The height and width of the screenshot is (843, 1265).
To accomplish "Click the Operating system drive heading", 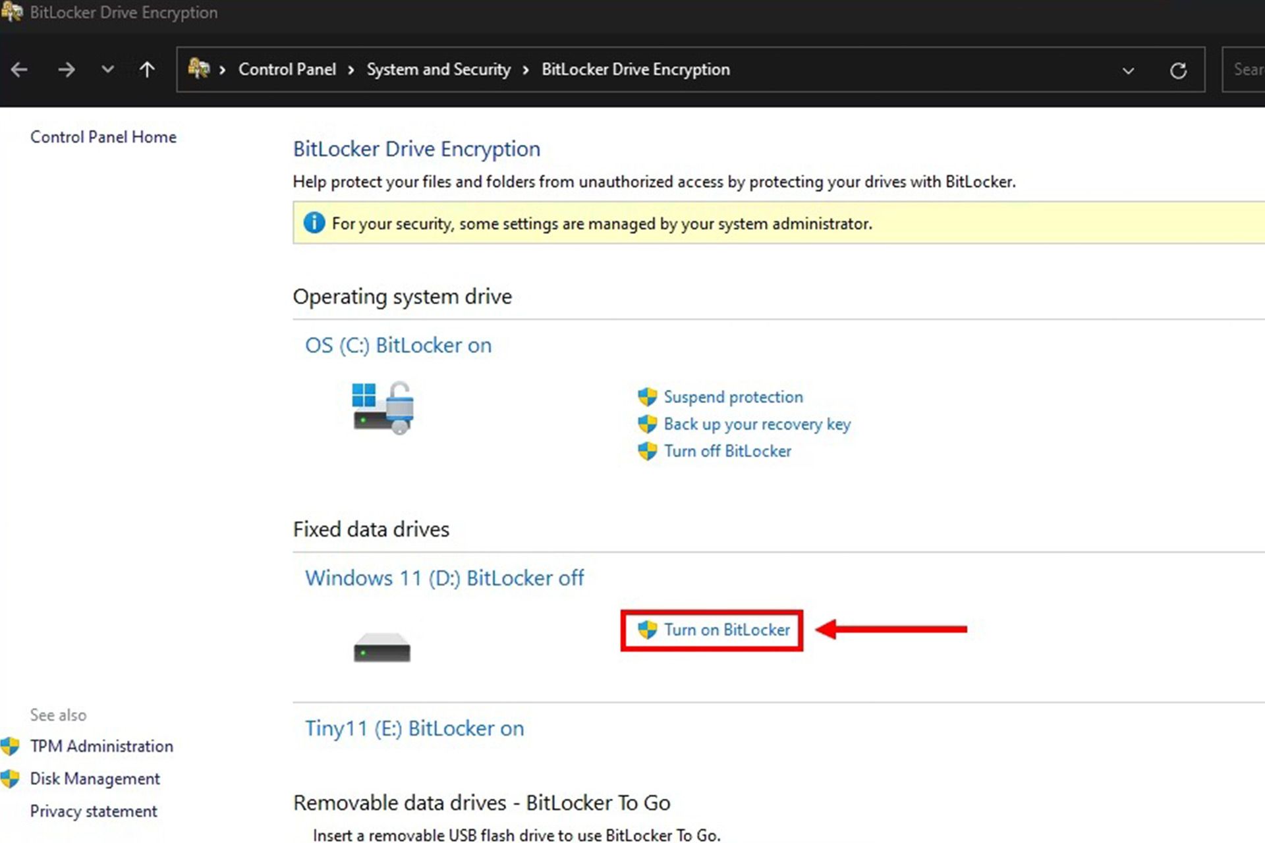I will (x=403, y=296).
